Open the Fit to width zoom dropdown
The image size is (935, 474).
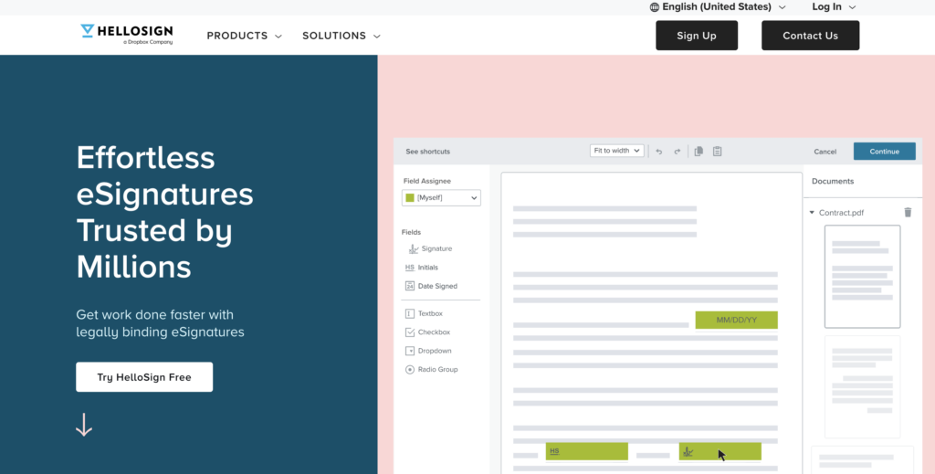616,151
